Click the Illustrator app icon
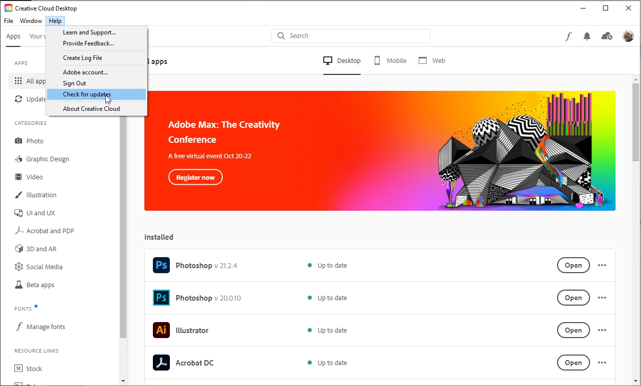Screen dimensions: 641x386 tap(161, 330)
